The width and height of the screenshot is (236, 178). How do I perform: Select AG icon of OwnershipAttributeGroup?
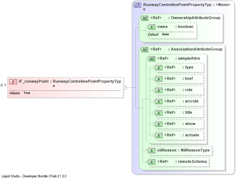pyautogui.click(x=144, y=18)
